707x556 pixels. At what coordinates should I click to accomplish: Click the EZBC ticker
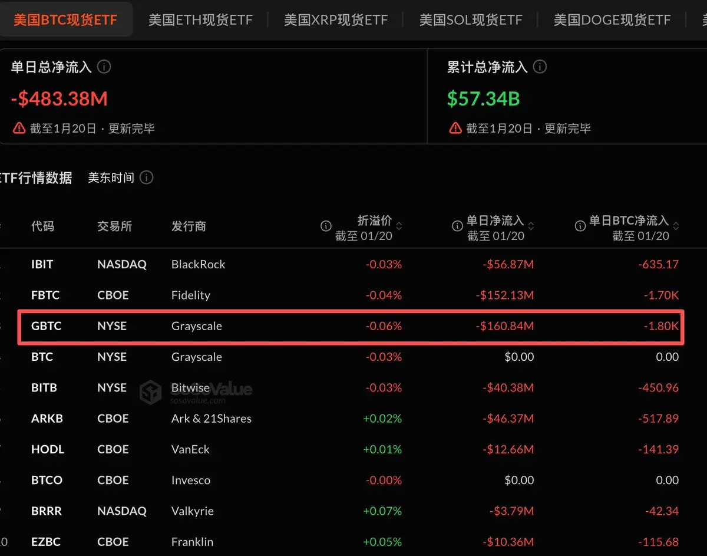(x=46, y=541)
